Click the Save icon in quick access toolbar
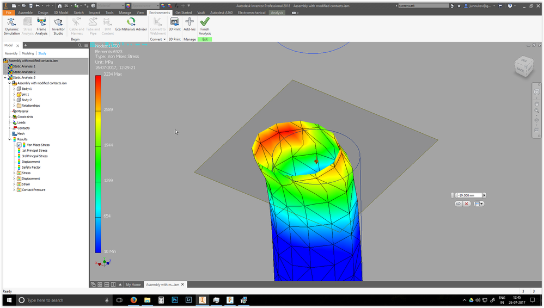The width and height of the screenshot is (544, 308). coord(31,5)
